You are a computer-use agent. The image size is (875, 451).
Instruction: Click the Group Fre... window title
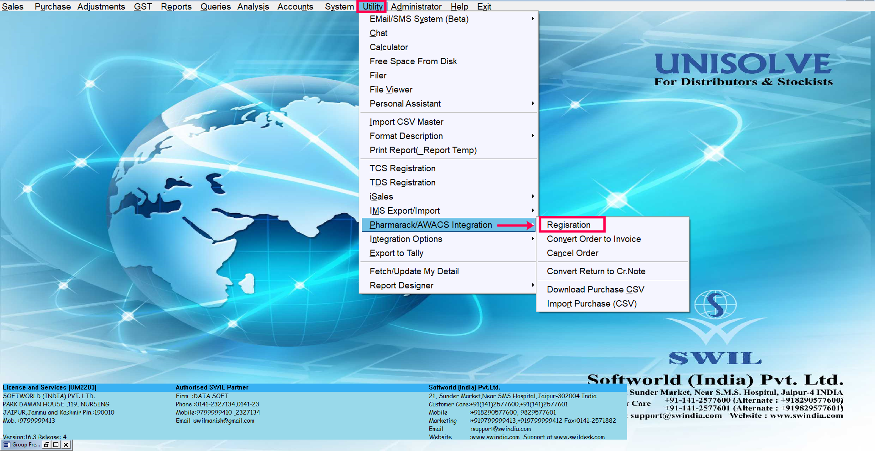pos(26,445)
